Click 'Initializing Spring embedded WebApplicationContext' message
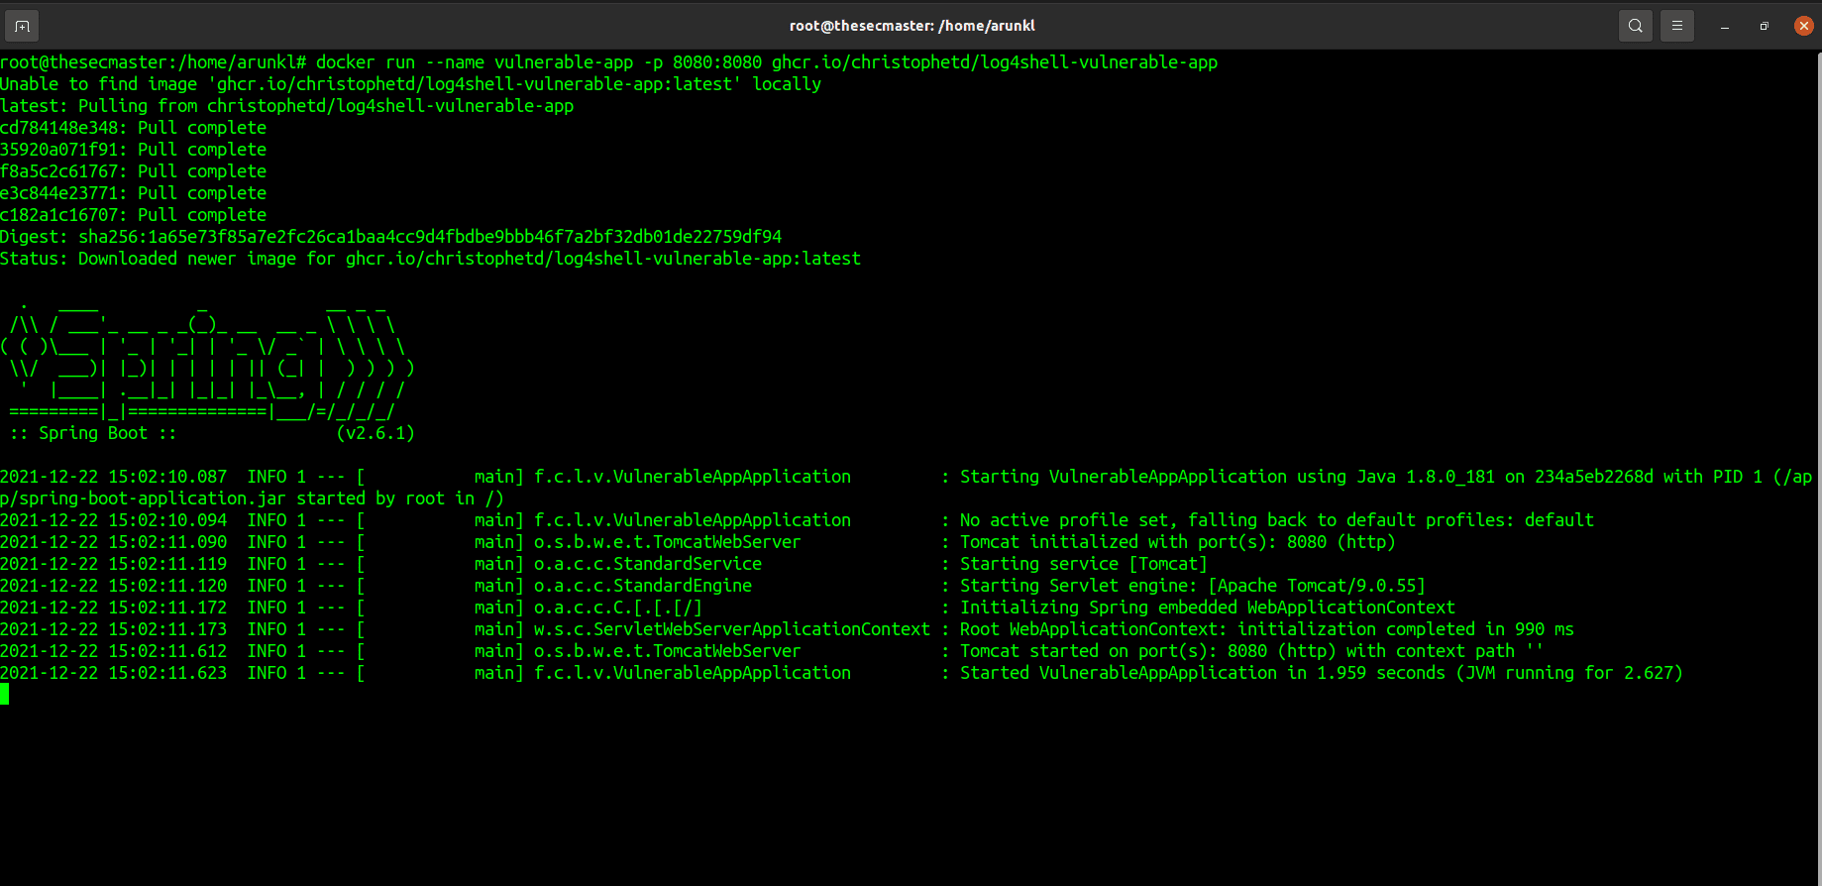 [x=1207, y=608]
